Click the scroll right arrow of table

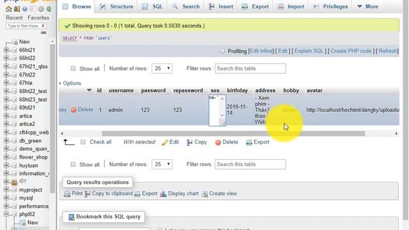tap(396, 134)
